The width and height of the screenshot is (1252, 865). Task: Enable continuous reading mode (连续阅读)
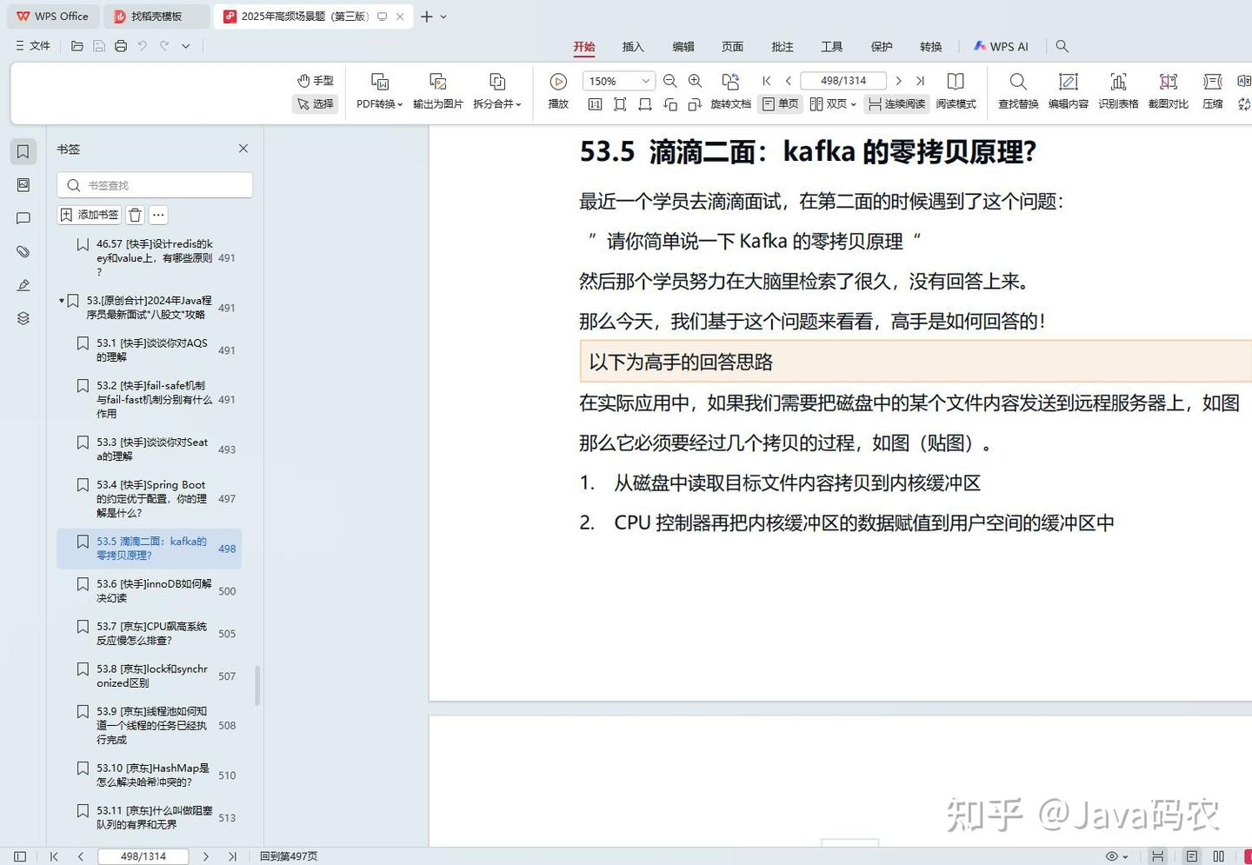(896, 103)
